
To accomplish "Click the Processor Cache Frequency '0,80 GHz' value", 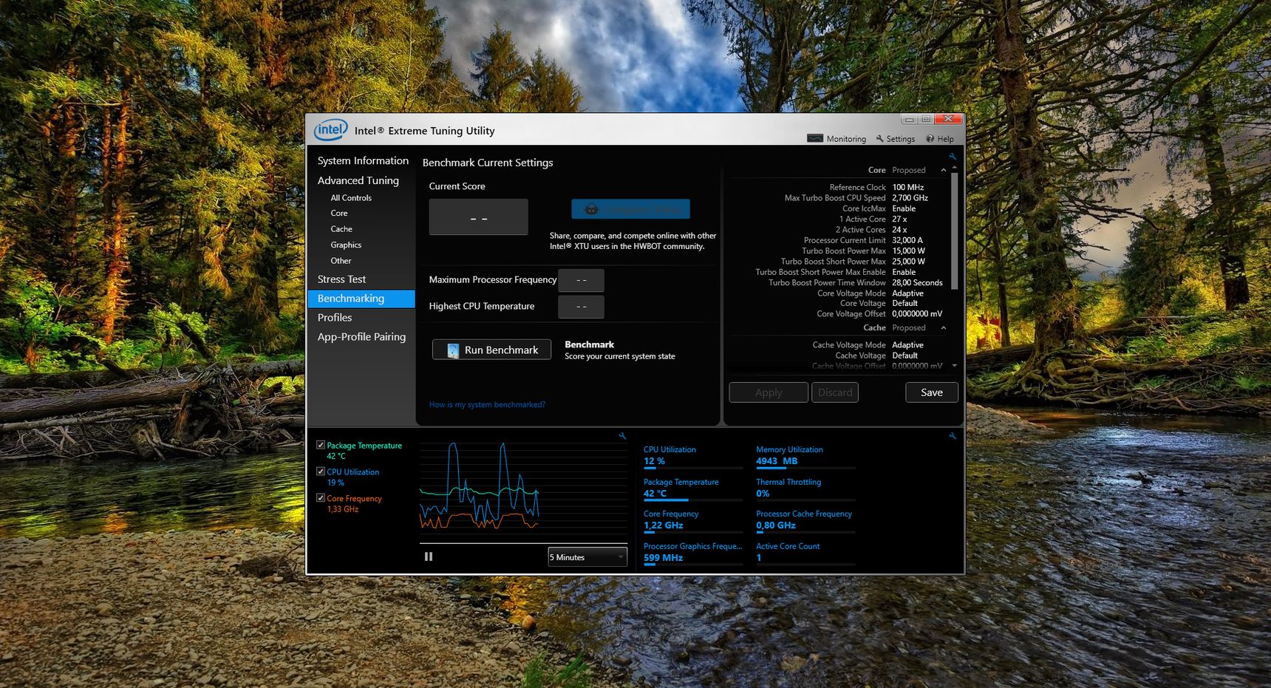I will [776, 525].
